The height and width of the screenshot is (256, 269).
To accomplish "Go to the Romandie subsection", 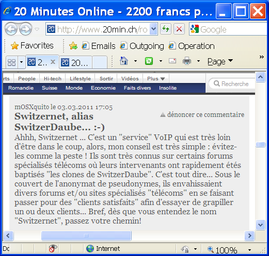I will coord(21,88).
